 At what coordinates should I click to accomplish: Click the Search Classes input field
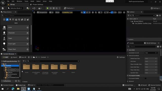point(16,15)
